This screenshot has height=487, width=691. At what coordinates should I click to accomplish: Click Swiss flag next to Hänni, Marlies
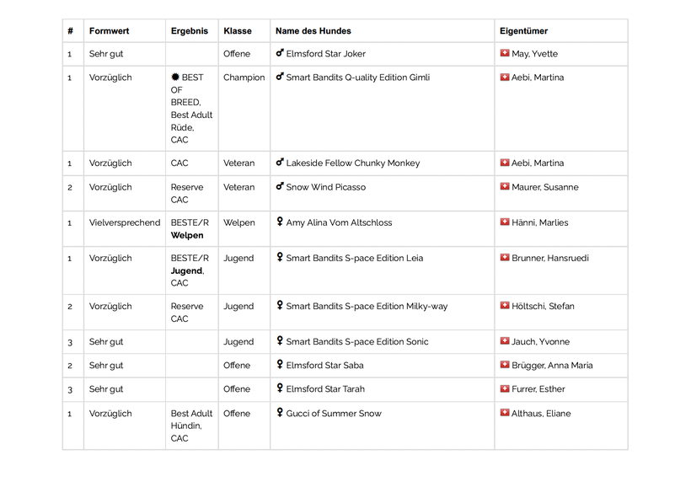[x=505, y=222]
